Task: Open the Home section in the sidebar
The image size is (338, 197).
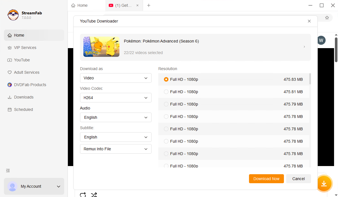Action: pos(19,35)
